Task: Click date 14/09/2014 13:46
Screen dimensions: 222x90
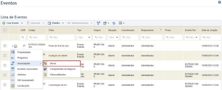Action: click(210, 46)
